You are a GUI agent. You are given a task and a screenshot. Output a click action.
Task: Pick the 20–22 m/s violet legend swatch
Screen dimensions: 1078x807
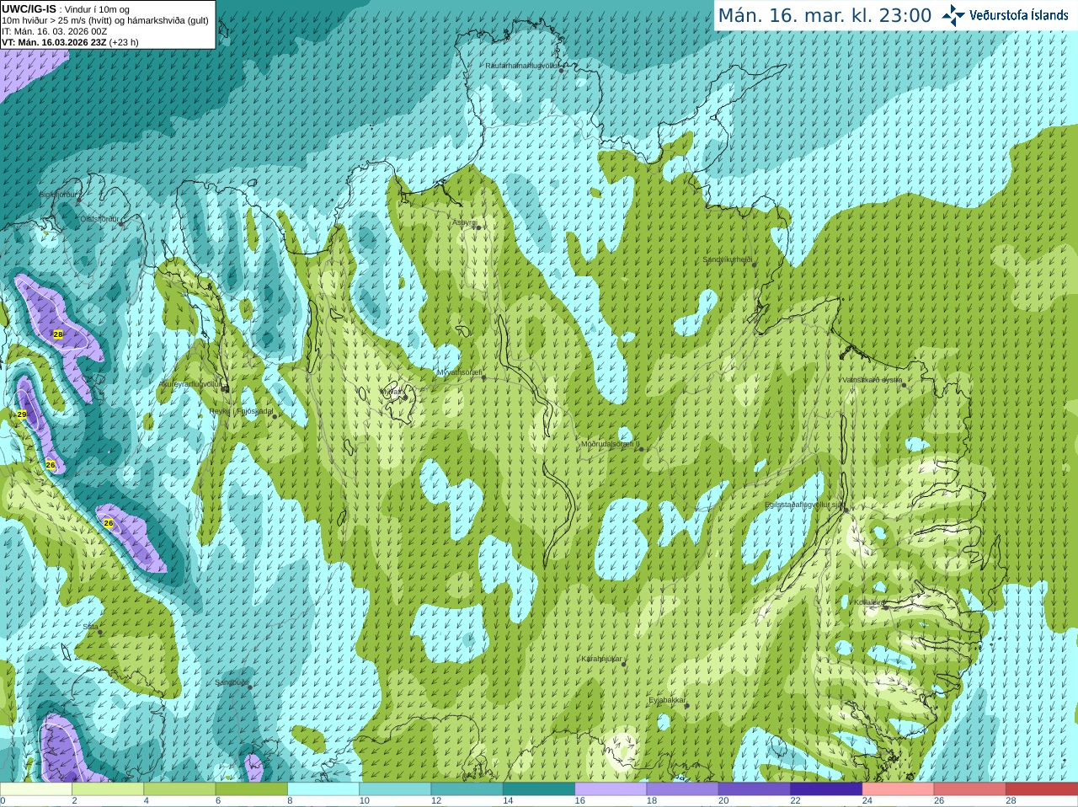pos(755,789)
